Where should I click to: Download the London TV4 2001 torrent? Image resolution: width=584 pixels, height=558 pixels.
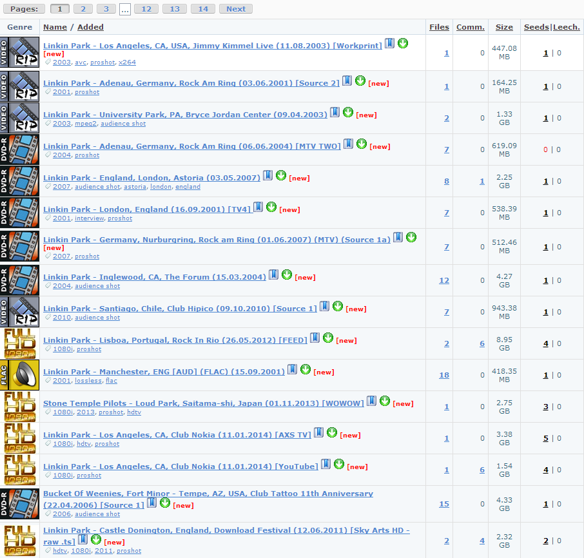coord(271,207)
